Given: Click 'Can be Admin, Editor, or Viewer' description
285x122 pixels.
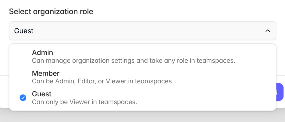Looking at the screenshot, I should (102, 81).
